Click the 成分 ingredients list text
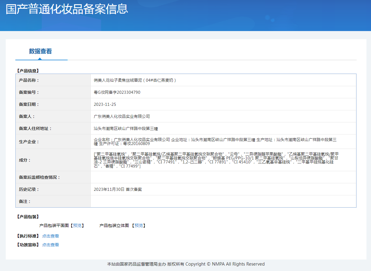 point(216,160)
